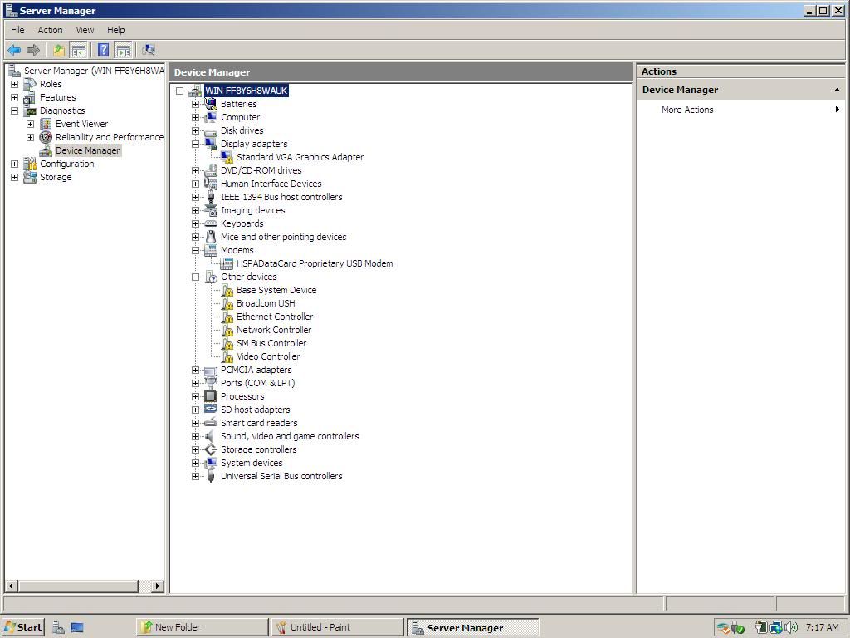Collapse the WIN-FF8Y6H8WAUK root node
850x638 pixels.
click(179, 91)
